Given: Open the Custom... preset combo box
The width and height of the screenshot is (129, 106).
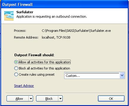Looking at the screenshot, I should click(x=94, y=75).
